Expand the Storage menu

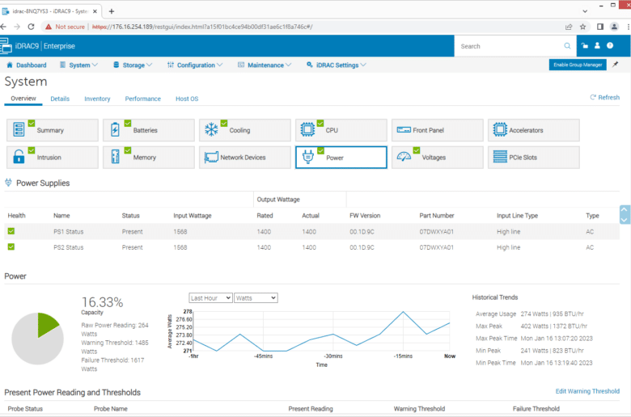(x=133, y=65)
